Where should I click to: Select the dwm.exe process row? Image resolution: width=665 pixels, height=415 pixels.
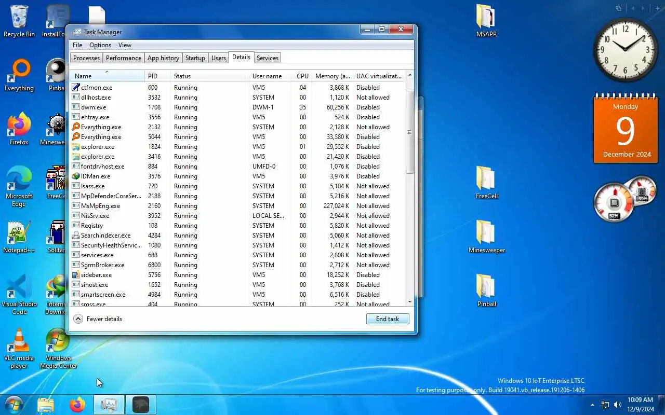(x=237, y=107)
